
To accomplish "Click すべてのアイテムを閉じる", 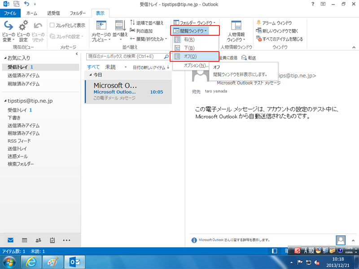I will click(x=279, y=39).
